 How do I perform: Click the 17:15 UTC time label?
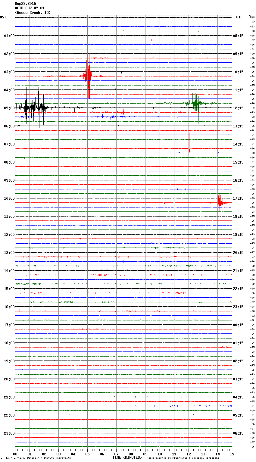238,198
